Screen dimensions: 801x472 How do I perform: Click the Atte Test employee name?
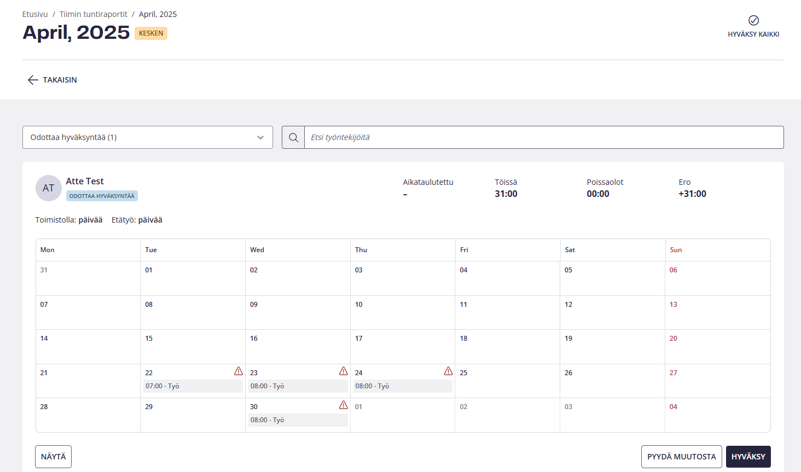coord(85,181)
